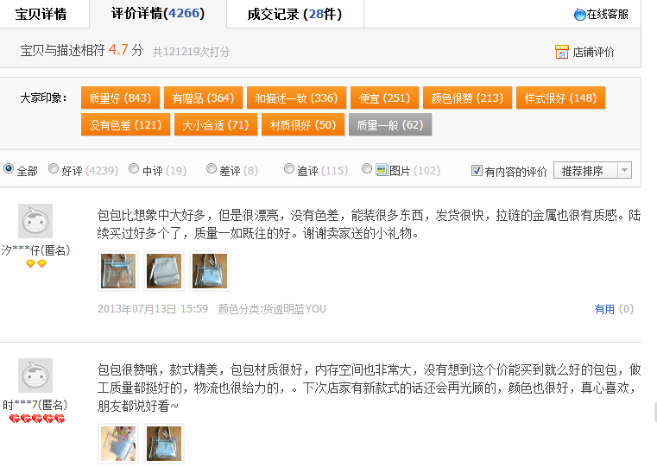This screenshot has width=657, height=467.
Task: Click avatar of reviewer 汐***仔
Action: tap(35, 221)
